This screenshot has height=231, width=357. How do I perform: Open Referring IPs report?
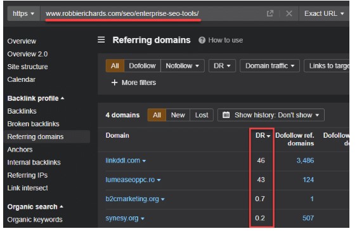coord(27,175)
